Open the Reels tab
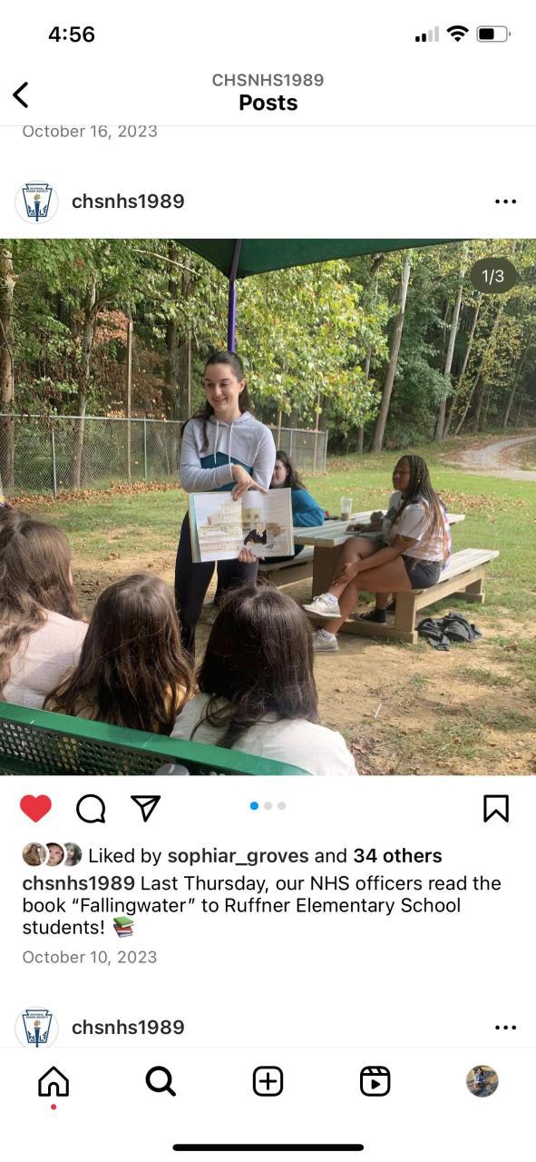This screenshot has height=1162, width=536. pyautogui.click(x=375, y=1081)
